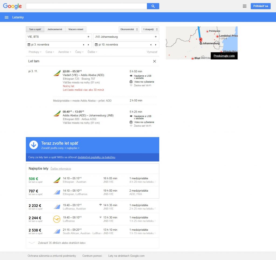The width and height of the screenshot is (276, 260).
Task: Click the Google logo
Action: 12,6
